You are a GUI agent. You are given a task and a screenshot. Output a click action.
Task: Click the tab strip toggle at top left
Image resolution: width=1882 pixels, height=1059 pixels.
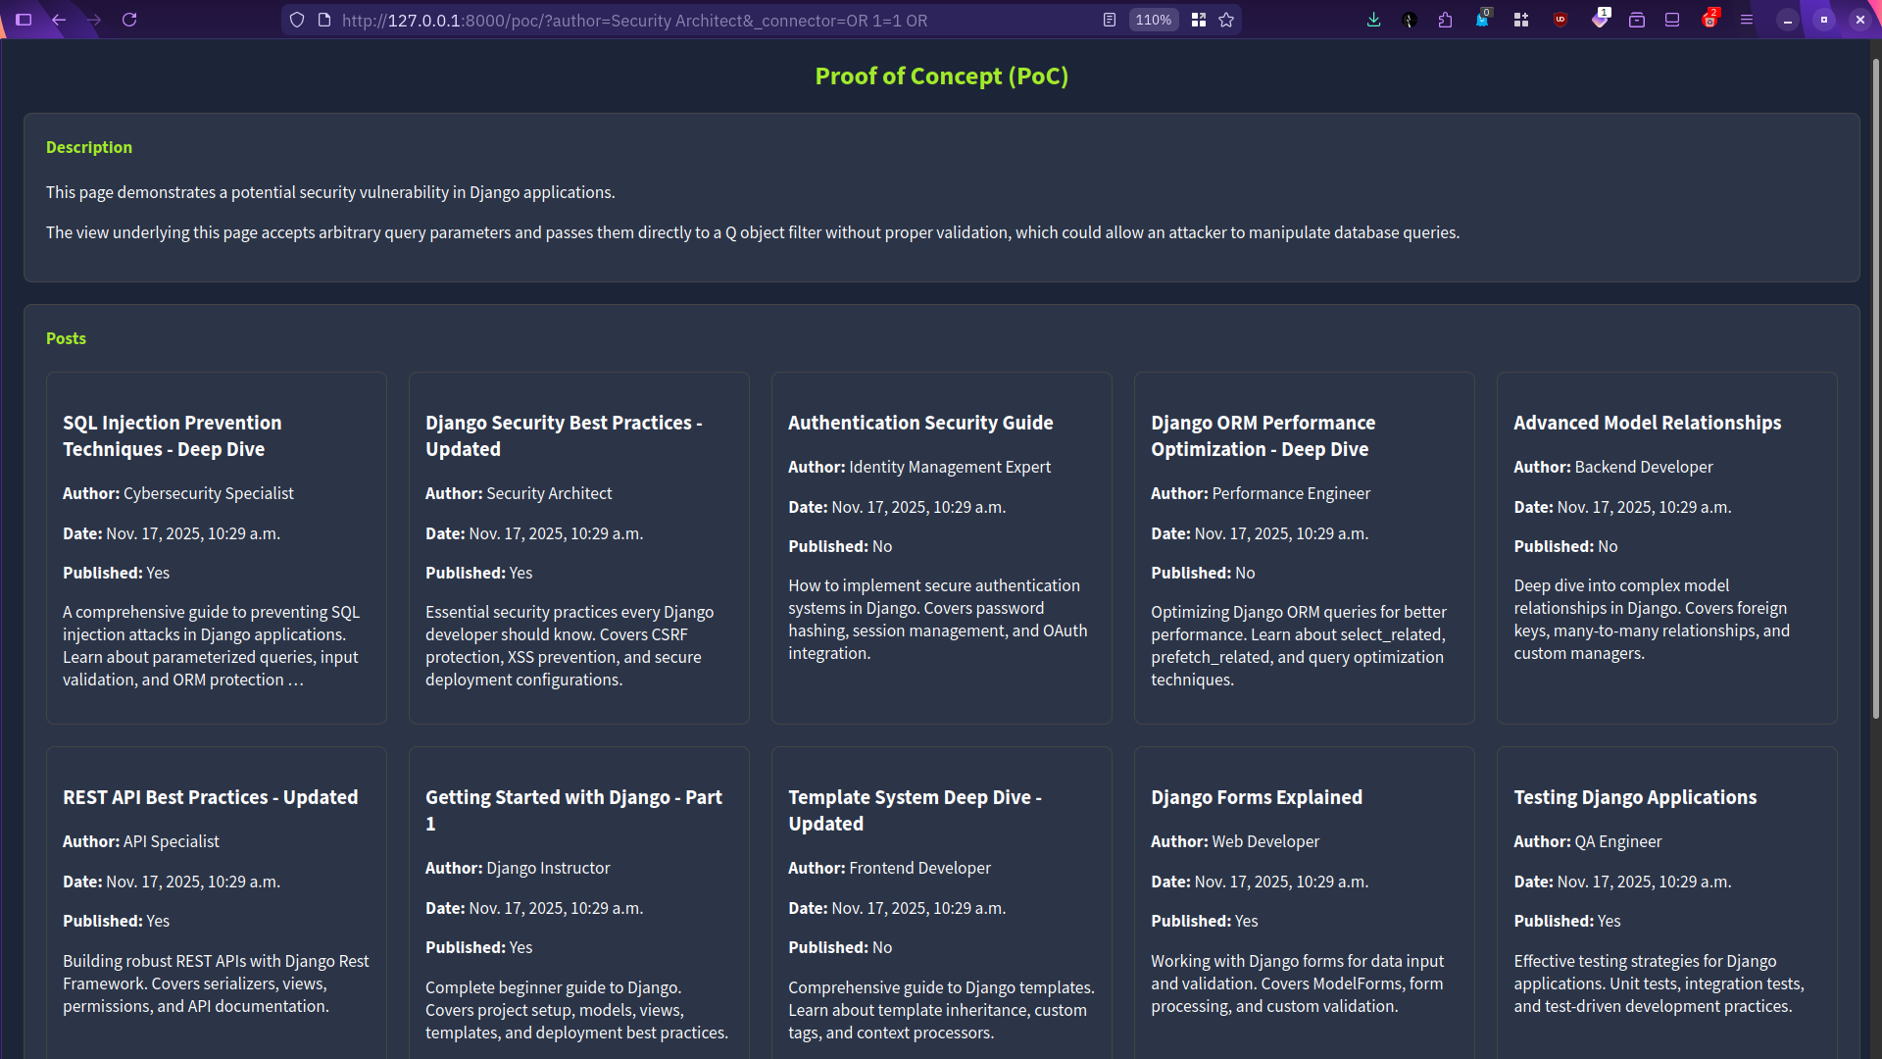[x=24, y=20]
